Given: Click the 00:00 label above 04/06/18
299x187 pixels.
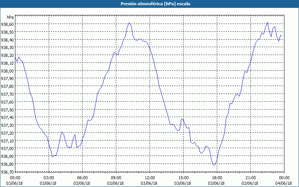Looking at the screenshot, I should coord(284,178).
